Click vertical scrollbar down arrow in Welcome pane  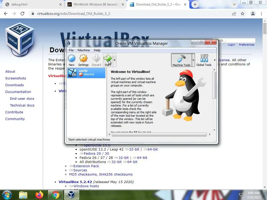(214, 130)
